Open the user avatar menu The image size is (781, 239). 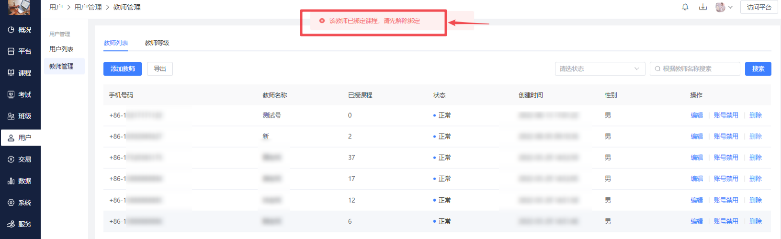pos(724,7)
